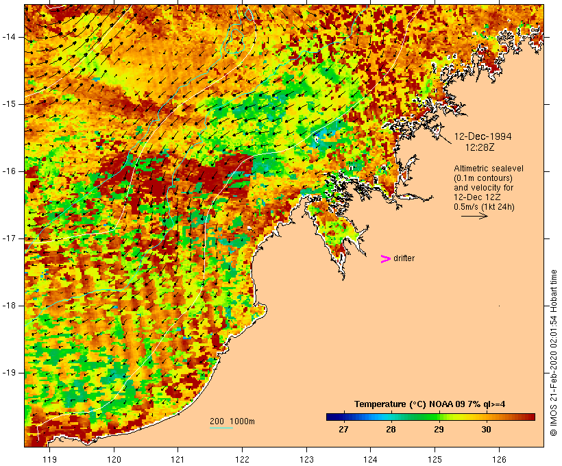This screenshot has width=562, height=466.
Task: Click the latitude label -15
Action: point(9,104)
